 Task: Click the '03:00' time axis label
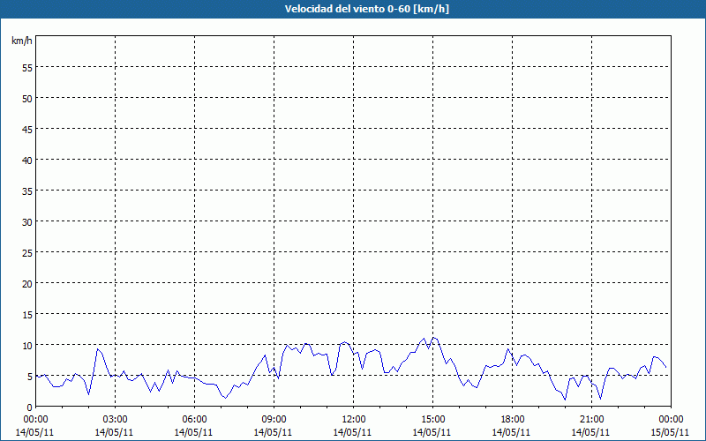pos(116,420)
